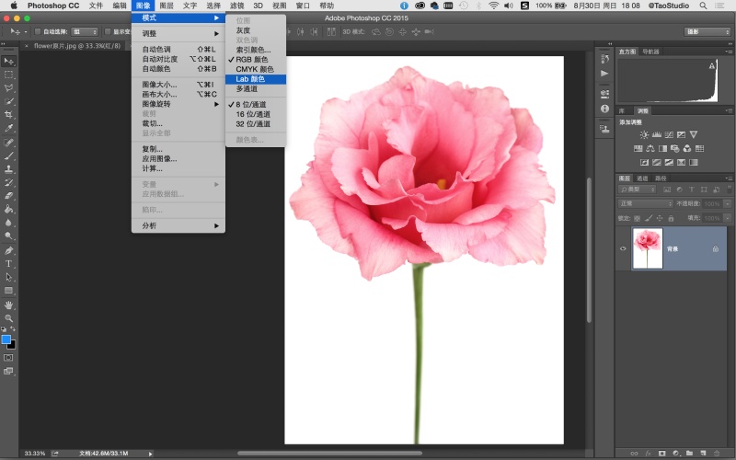Select the Zoom tool
The width and height of the screenshot is (736, 460).
coord(8,318)
